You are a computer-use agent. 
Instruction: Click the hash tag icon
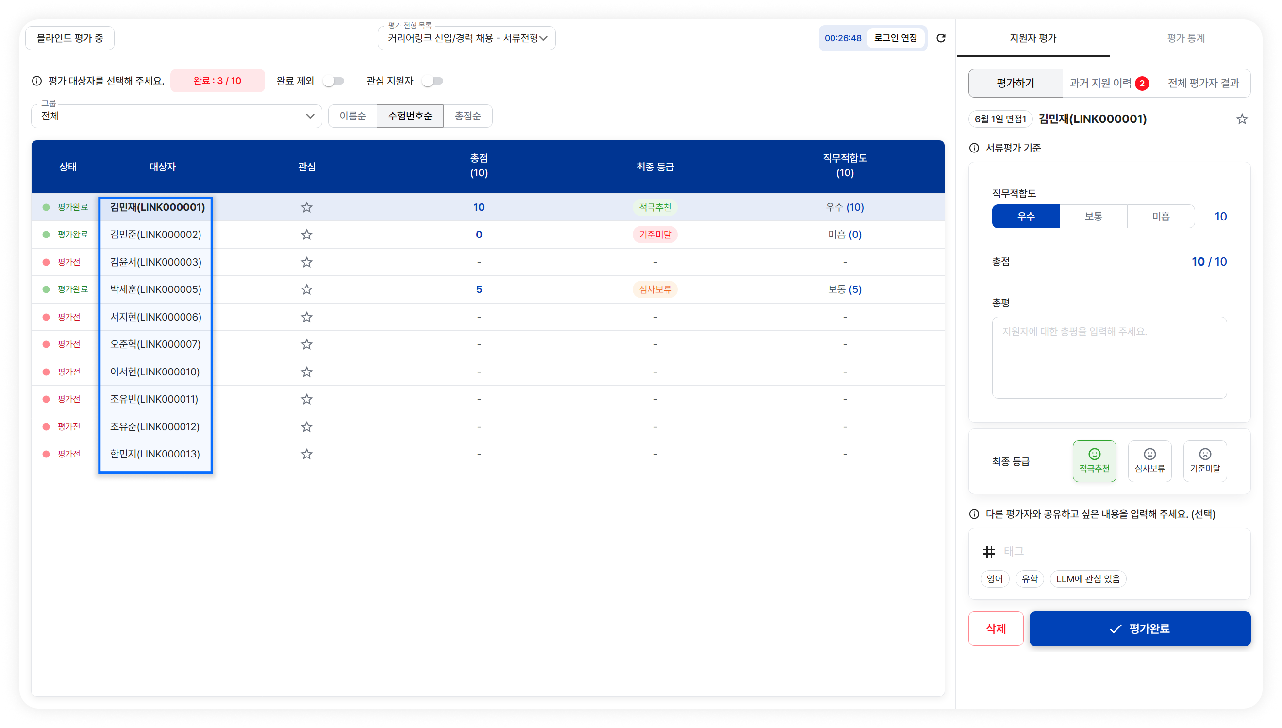click(989, 552)
